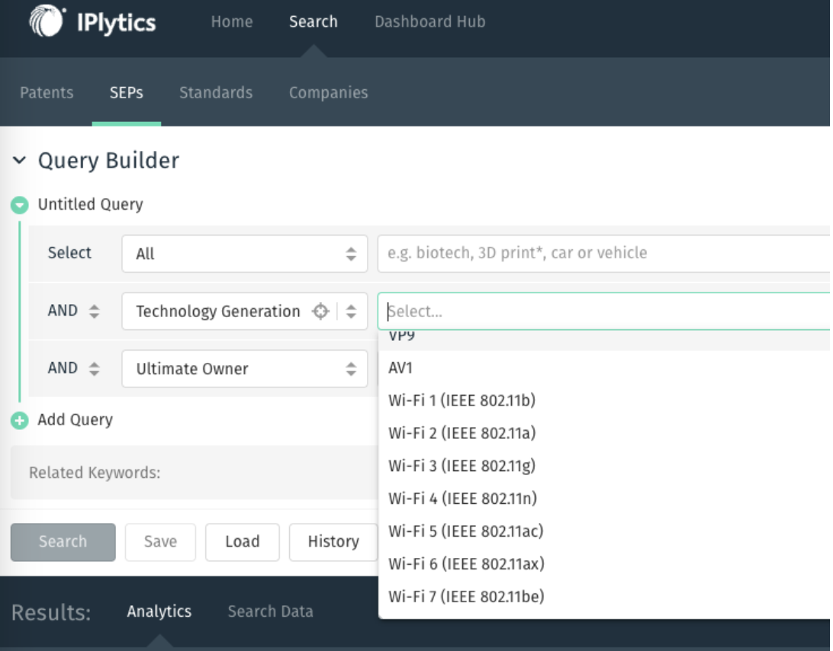Click the Query Builder heading
The image size is (833, 651).
pos(109,160)
